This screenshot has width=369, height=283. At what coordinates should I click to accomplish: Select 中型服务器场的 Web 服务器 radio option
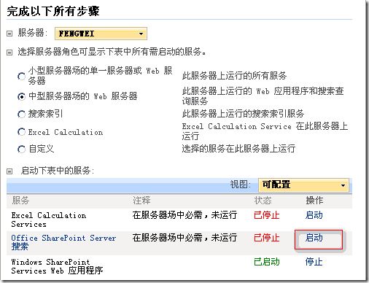coord(21,97)
